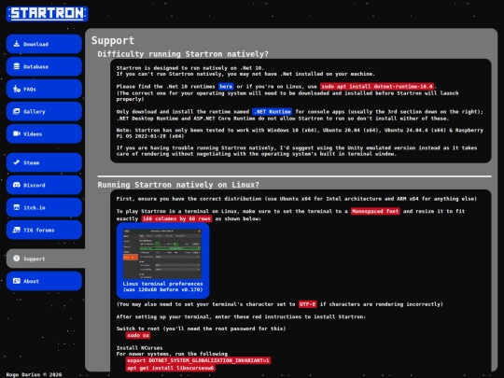Open the About page
Screen dimensions: 504x378
point(44,281)
